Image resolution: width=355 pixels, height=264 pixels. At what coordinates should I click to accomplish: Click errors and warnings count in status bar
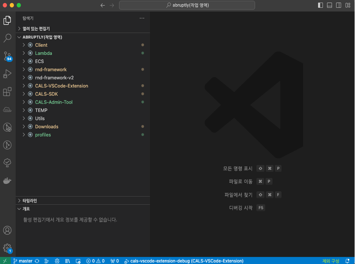coord(95,261)
